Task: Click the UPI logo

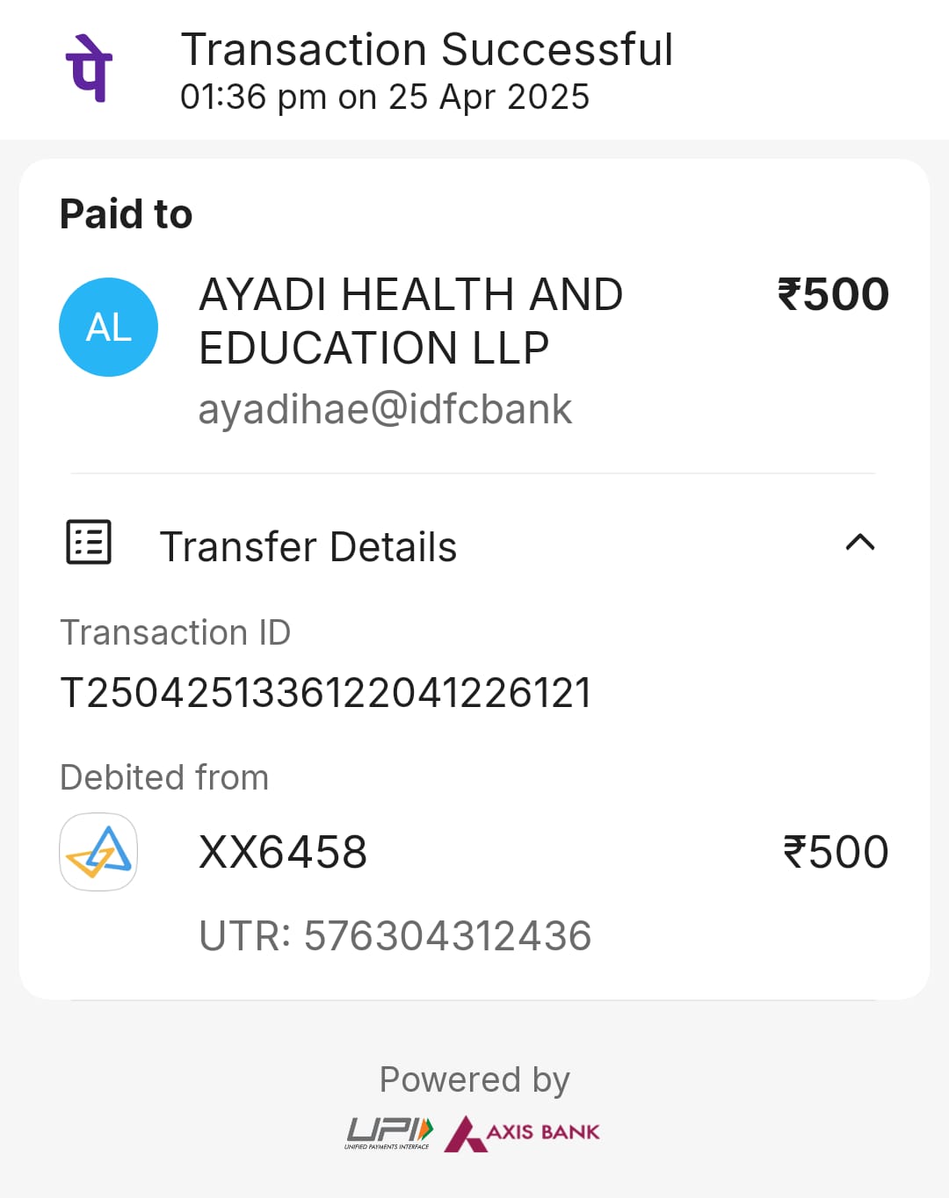Action: 389,1133
